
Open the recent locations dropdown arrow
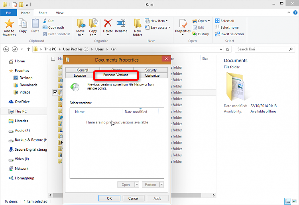click(x=22, y=49)
